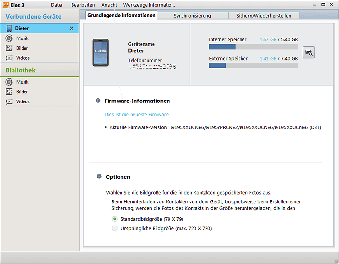Switch to the Synchronisierung tab
Screen dimensions: 339x264
click(193, 16)
